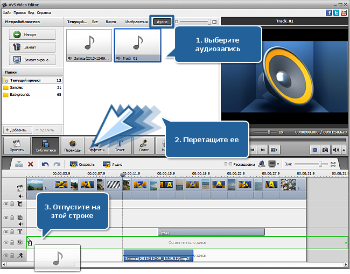Click the voice track microphone icon
This screenshot has width=350, height=274.
point(20,255)
